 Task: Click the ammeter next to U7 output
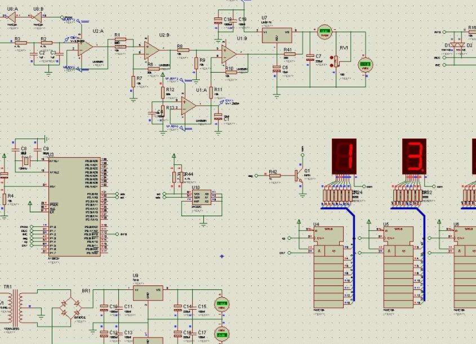(324, 32)
